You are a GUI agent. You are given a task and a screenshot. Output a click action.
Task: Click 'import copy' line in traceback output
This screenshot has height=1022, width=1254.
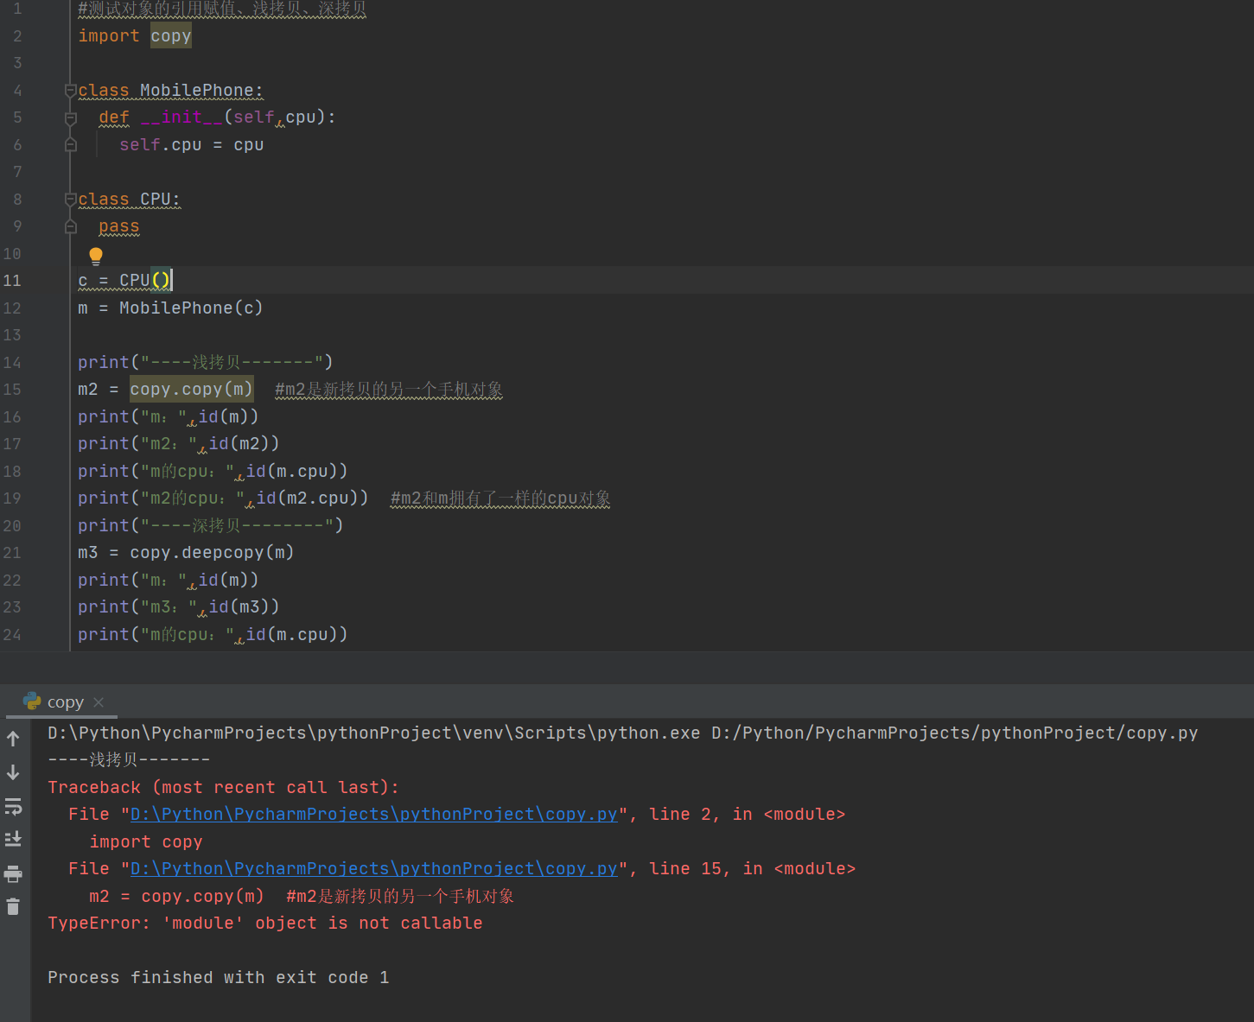pyautogui.click(x=146, y=842)
